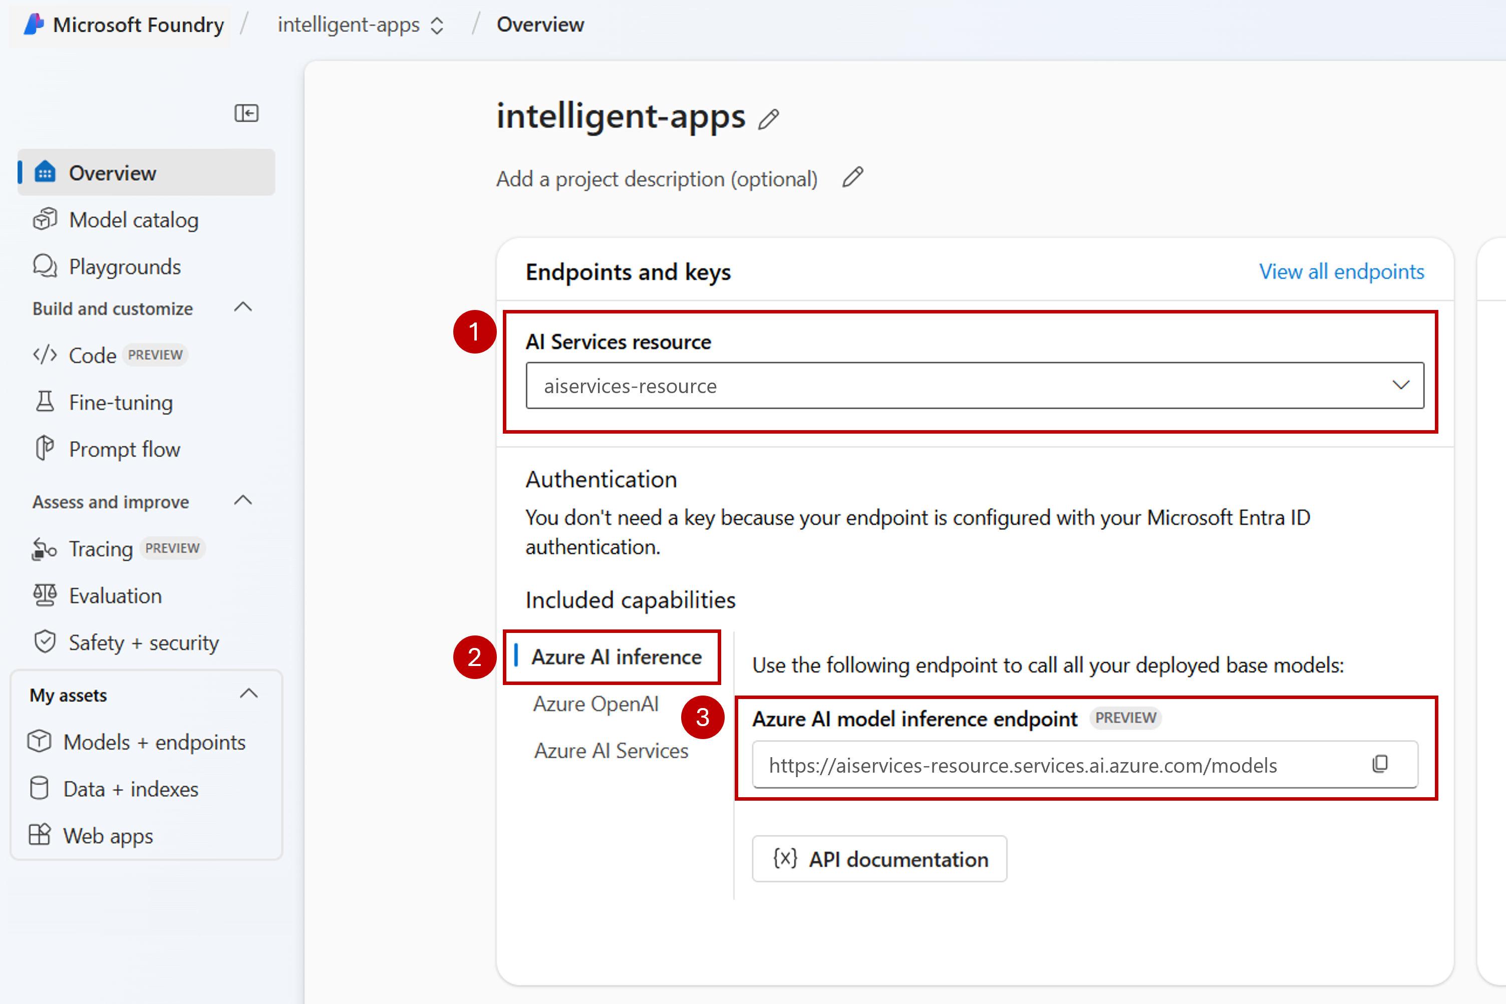Image resolution: width=1506 pixels, height=1004 pixels.
Task: Copy the model inference endpoint URL
Action: (x=1380, y=764)
